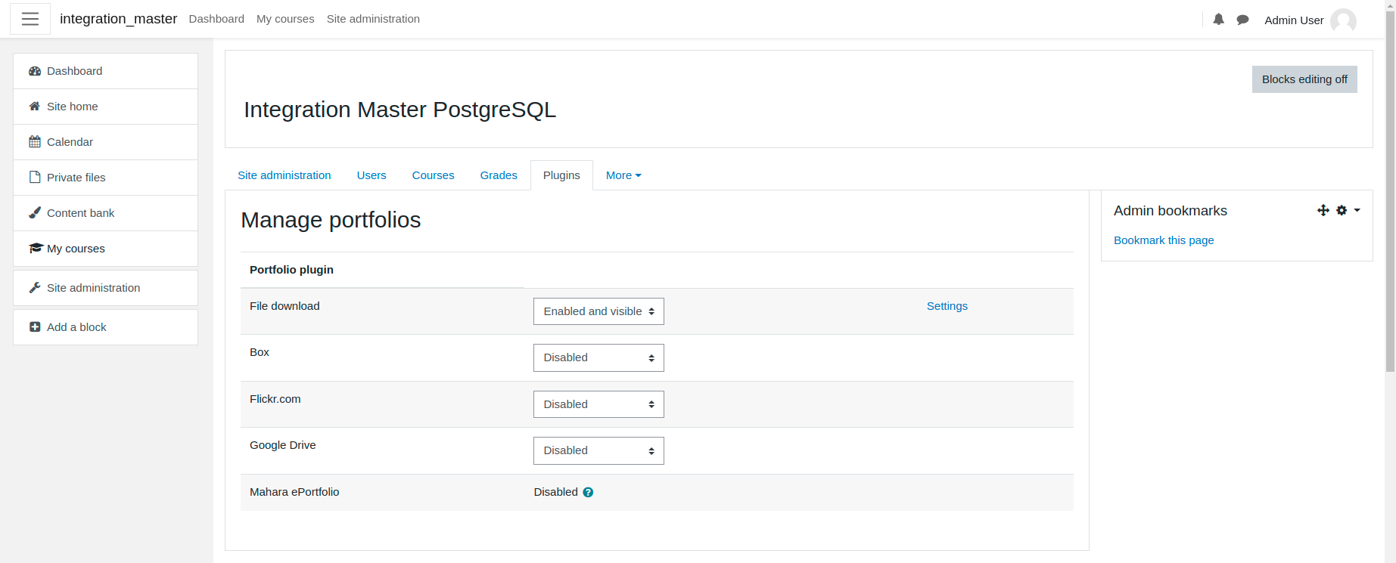Click the Admin bookmarks block title
The height and width of the screenshot is (563, 1396).
tap(1171, 211)
